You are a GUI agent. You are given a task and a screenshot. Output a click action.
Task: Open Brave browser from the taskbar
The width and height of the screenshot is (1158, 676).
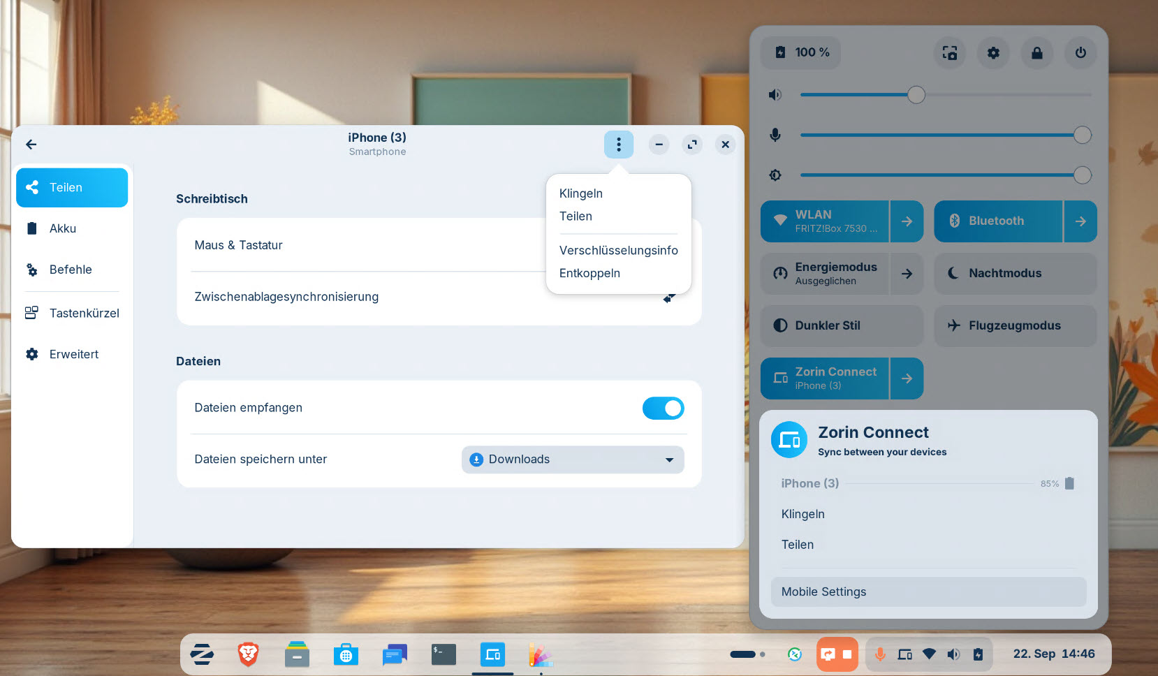click(248, 654)
